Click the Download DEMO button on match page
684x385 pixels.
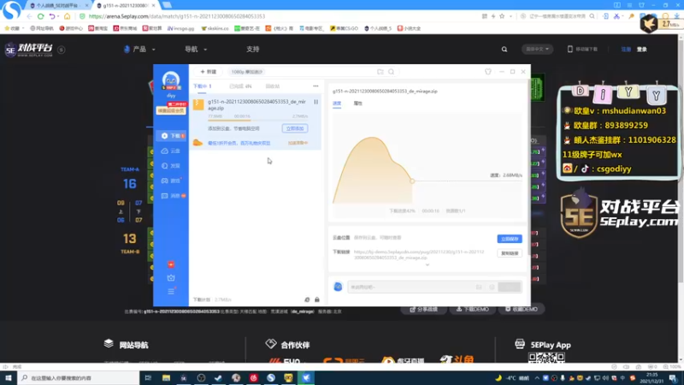pos(473,309)
